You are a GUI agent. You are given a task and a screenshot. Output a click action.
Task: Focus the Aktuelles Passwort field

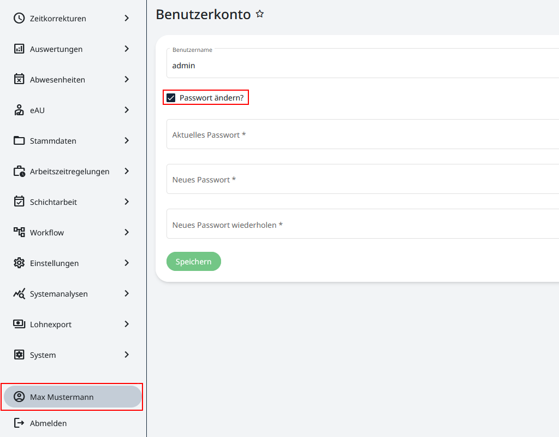click(360, 134)
